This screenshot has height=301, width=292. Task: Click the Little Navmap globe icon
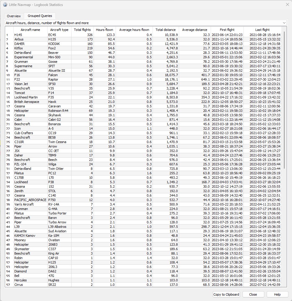click(x=5, y=5)
